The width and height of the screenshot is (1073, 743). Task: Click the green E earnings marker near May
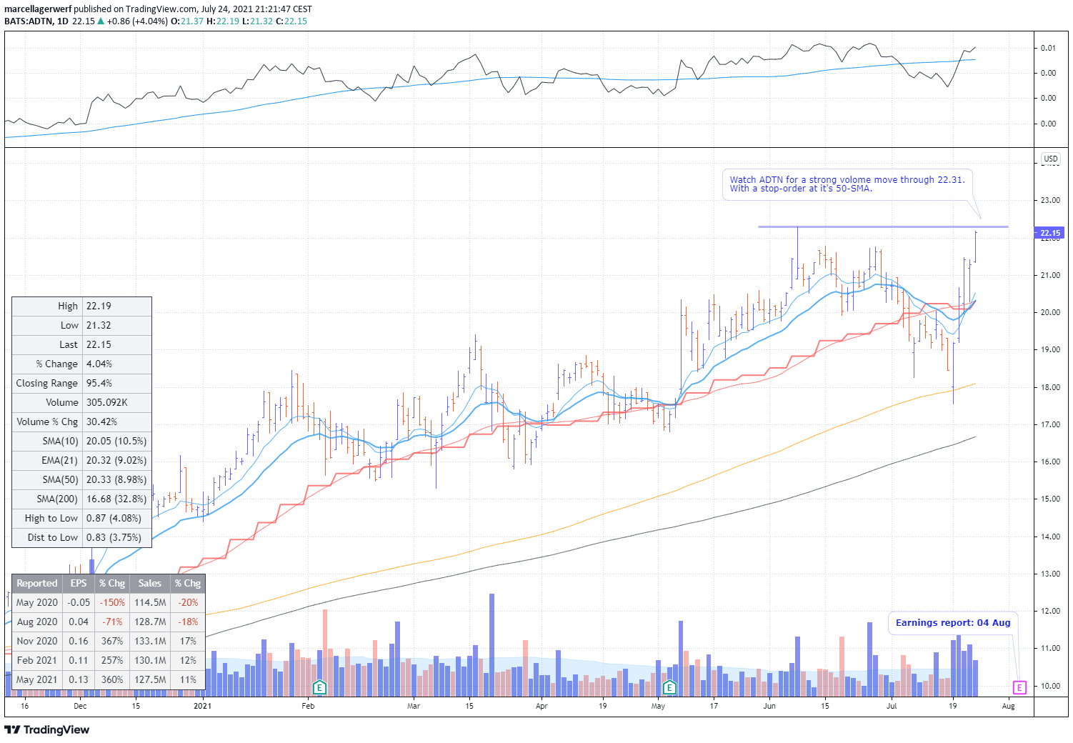coord(669,688)
